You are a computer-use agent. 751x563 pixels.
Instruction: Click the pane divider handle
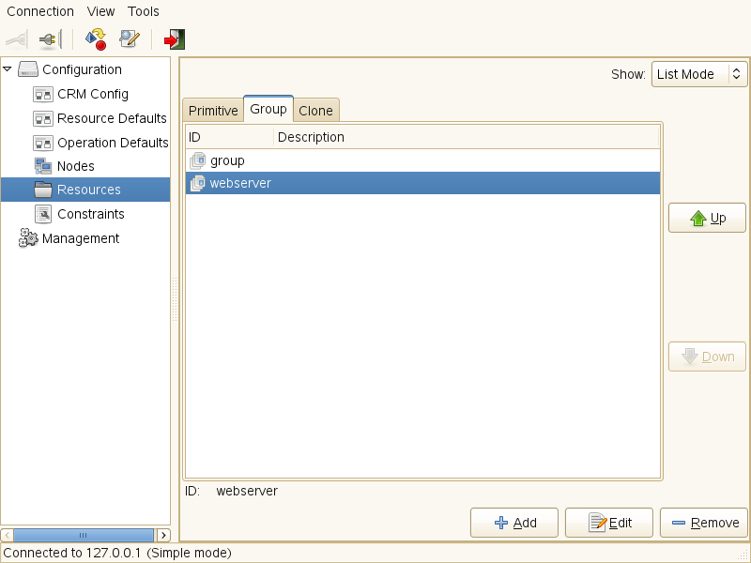pos(175,299)
